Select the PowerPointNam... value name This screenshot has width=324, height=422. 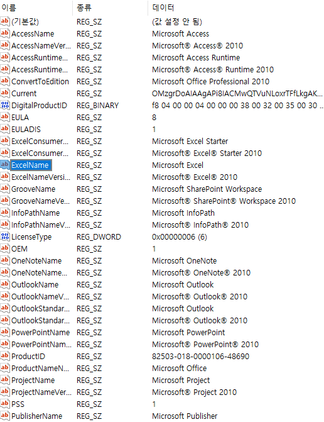pyautogui.click(x=41, y=344)
